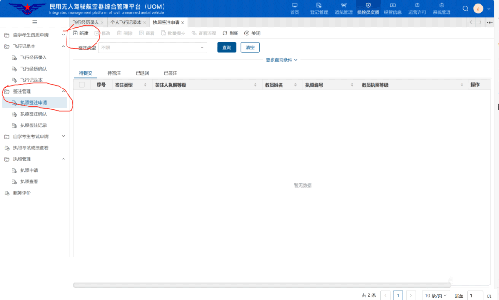Open 经营信息 in top navigation
This screenshot has width=499, height=300.
pyautogui.click(x=392, y=9)
